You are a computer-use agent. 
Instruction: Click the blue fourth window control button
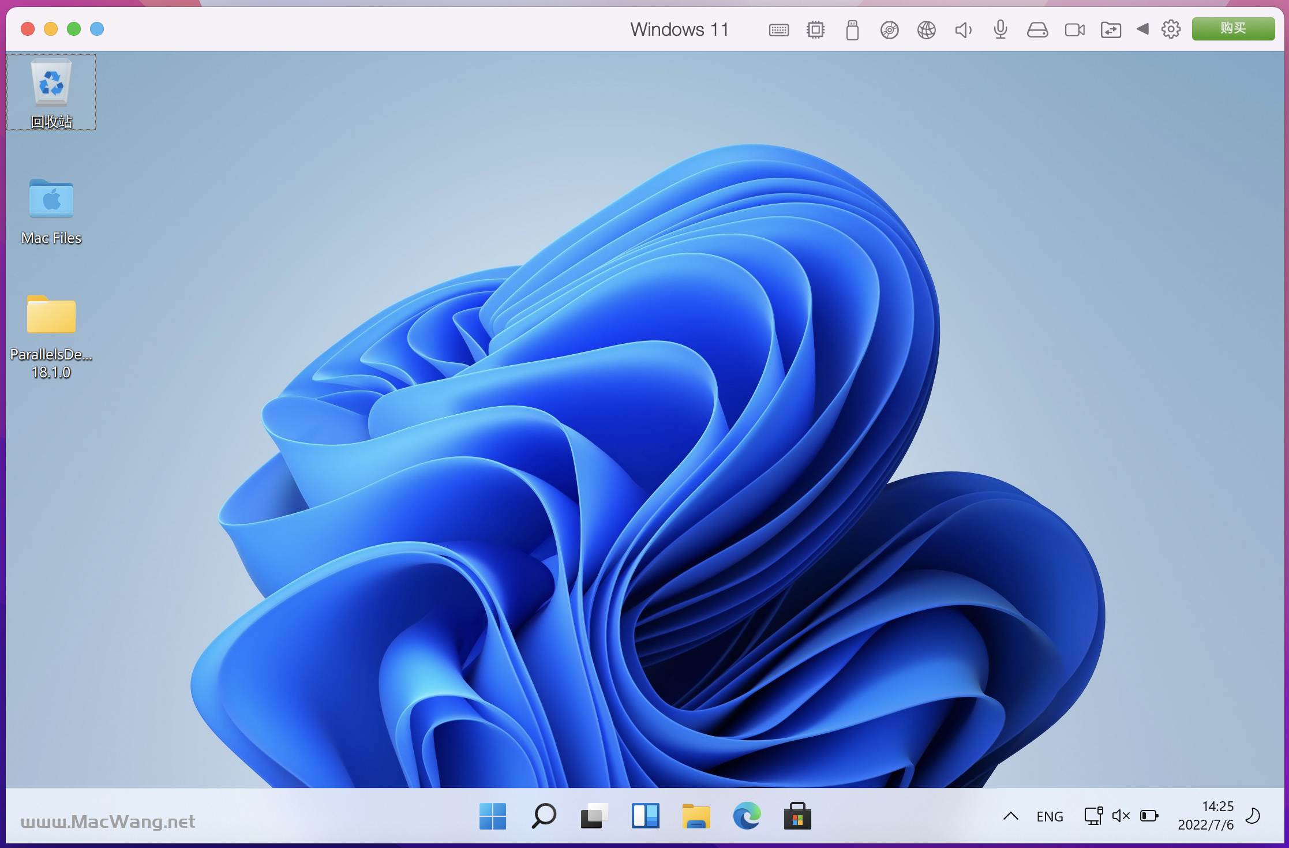tap(97, 29)
